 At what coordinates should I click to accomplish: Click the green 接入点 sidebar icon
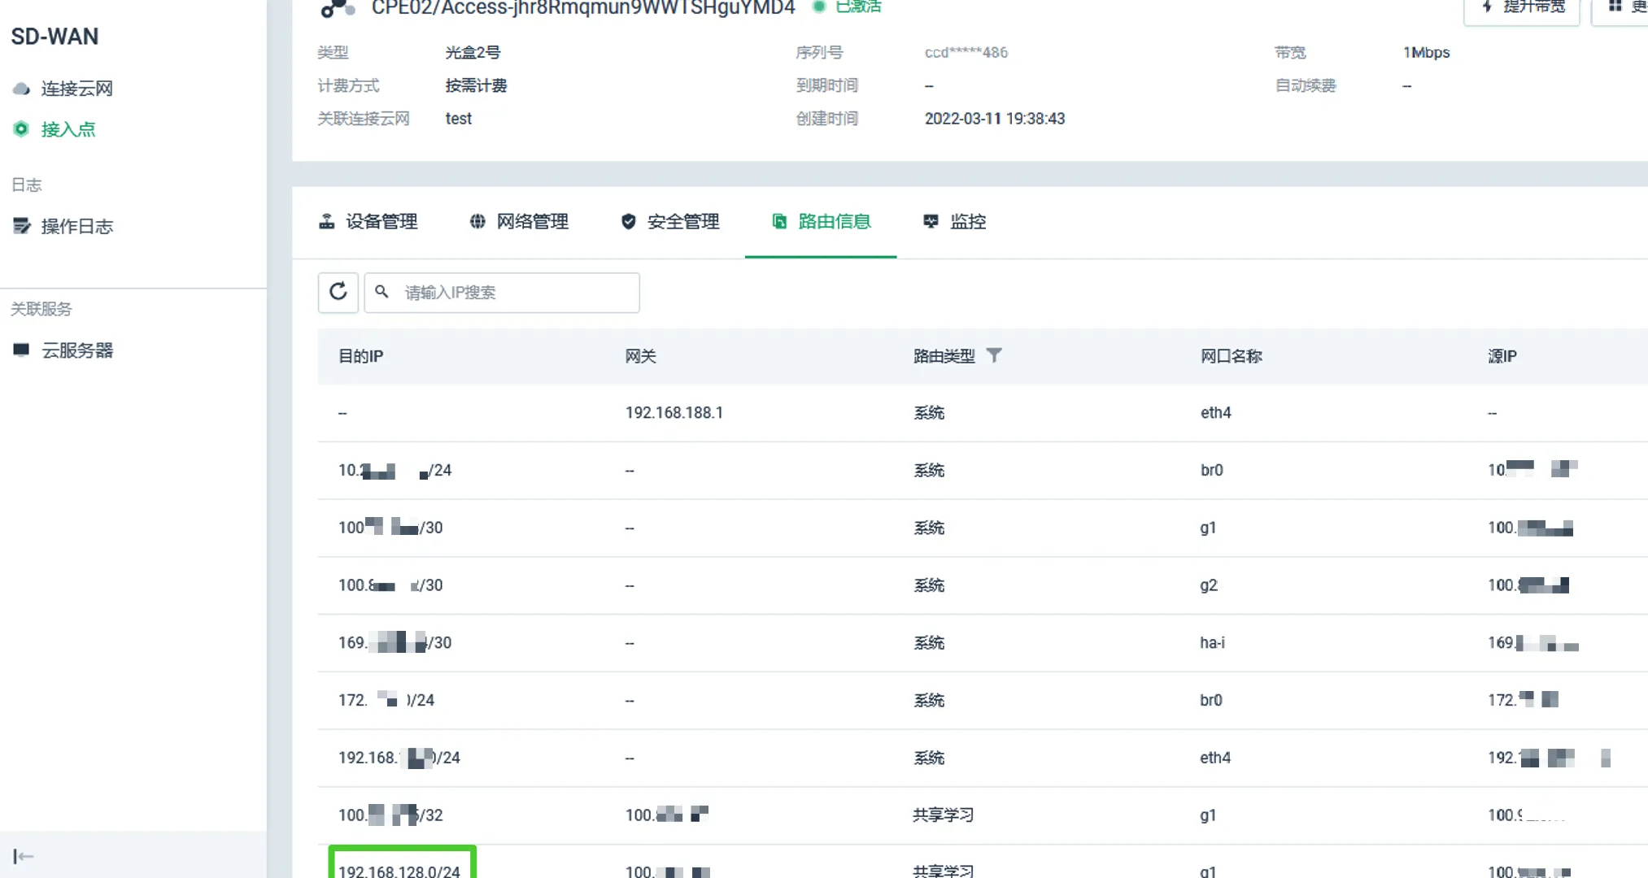coord(21,128)
